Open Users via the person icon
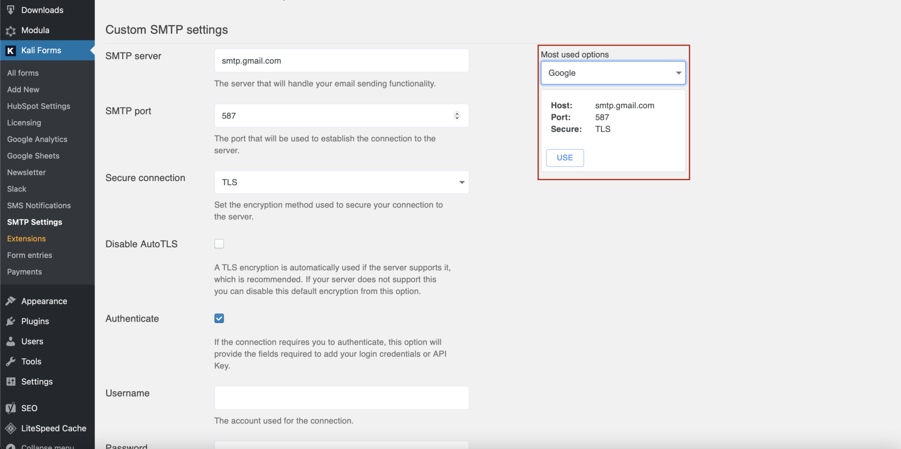 coord(11,341)
